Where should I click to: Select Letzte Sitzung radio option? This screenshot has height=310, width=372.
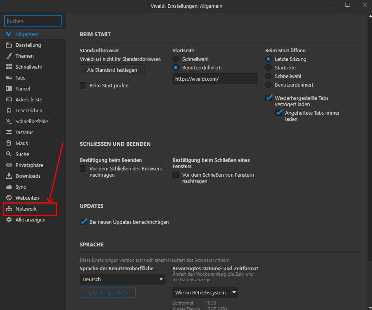pos(268,59)
